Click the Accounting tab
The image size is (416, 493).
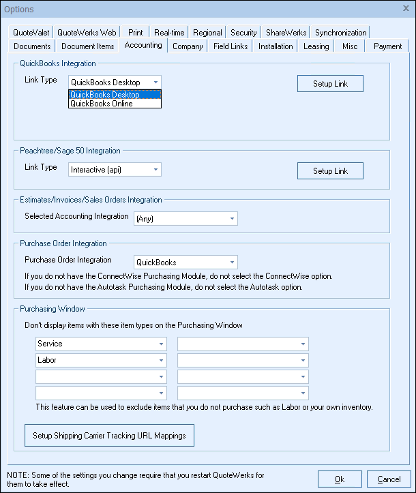pos(143,45)
